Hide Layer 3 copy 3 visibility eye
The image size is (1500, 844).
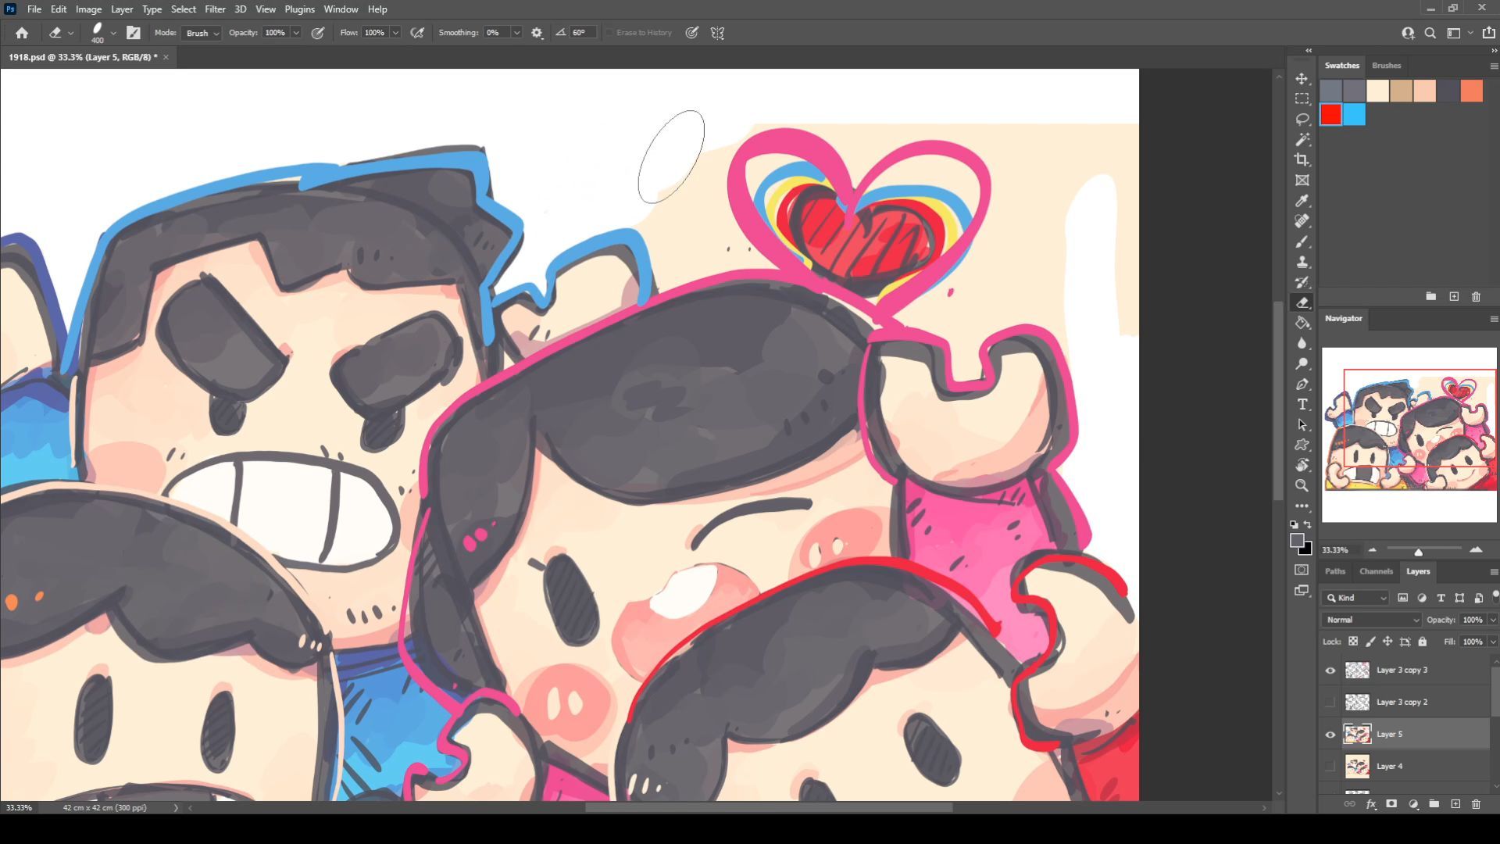click(1330, 670)
